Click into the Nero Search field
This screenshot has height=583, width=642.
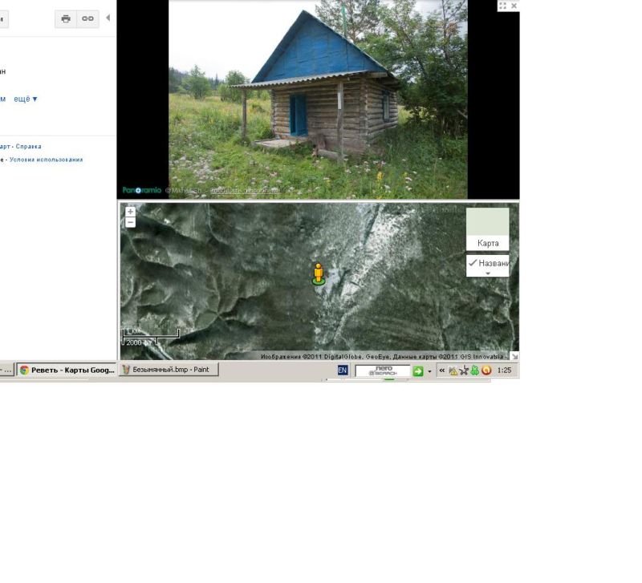[383, 370]
